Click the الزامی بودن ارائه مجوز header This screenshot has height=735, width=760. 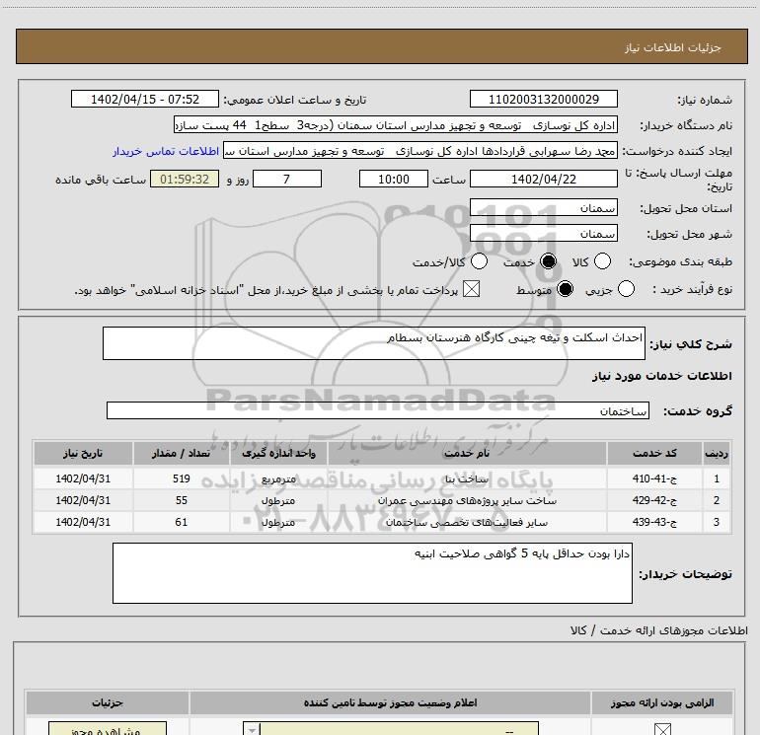(x=662, y=702)
